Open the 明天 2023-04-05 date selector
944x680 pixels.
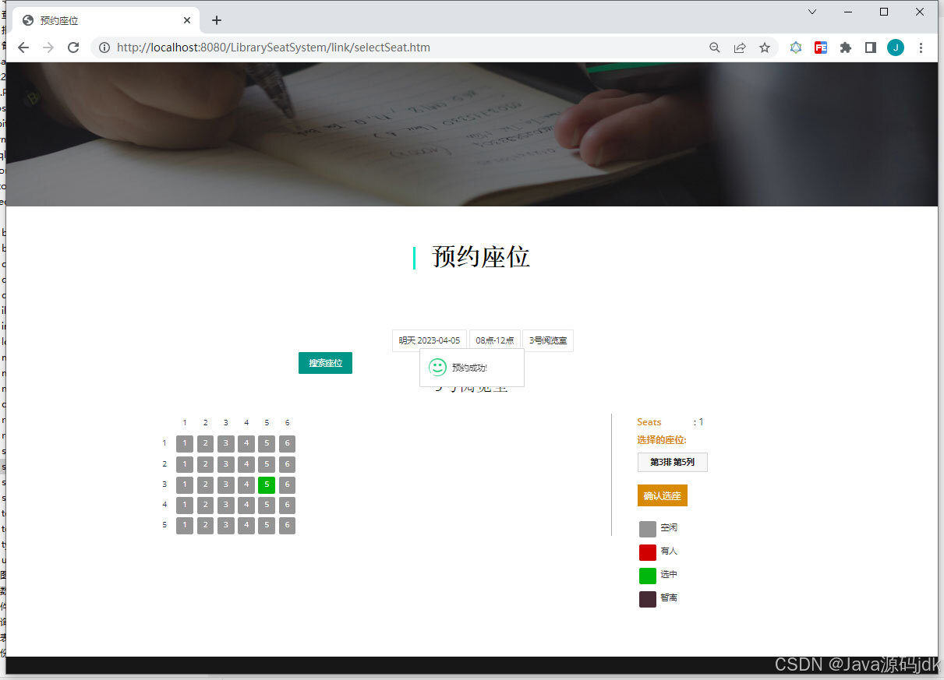[x=430, y=340]
